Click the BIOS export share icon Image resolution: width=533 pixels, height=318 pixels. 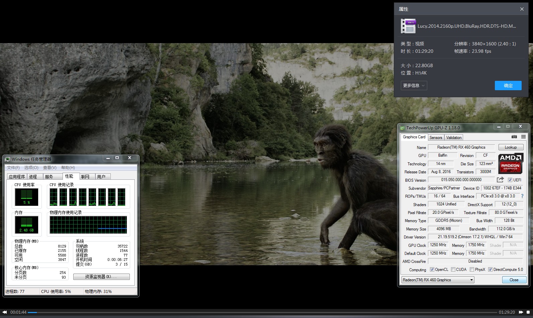pos(500,180)
